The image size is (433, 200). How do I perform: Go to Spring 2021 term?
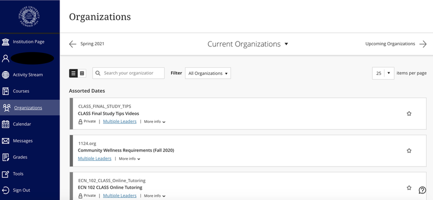click(x=92, y=44)
